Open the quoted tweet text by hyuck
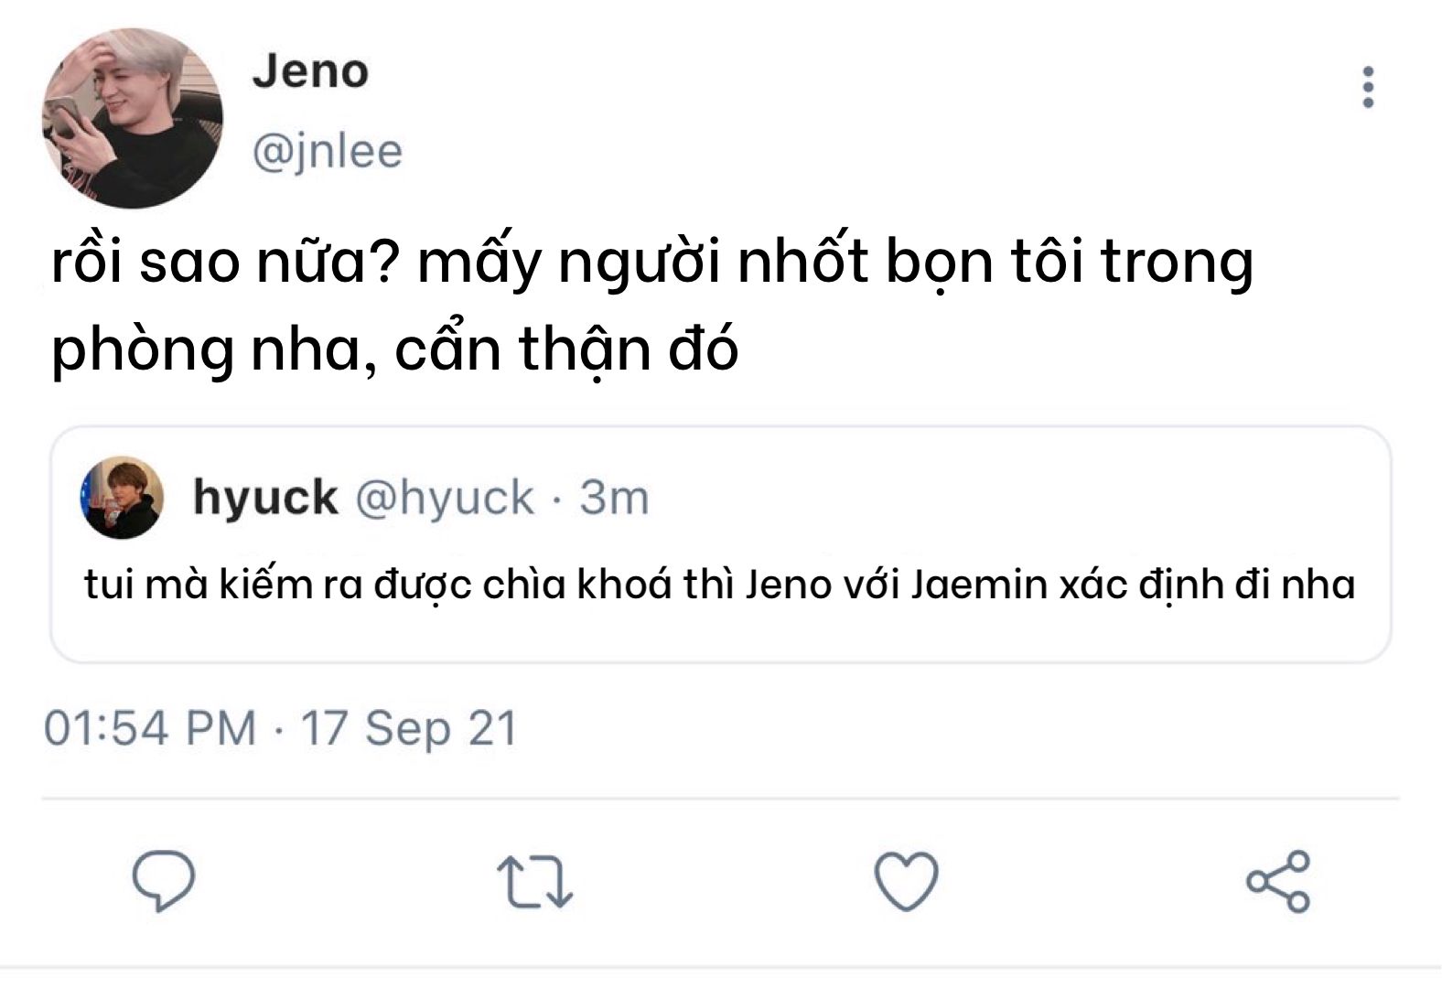 (719, 585)
